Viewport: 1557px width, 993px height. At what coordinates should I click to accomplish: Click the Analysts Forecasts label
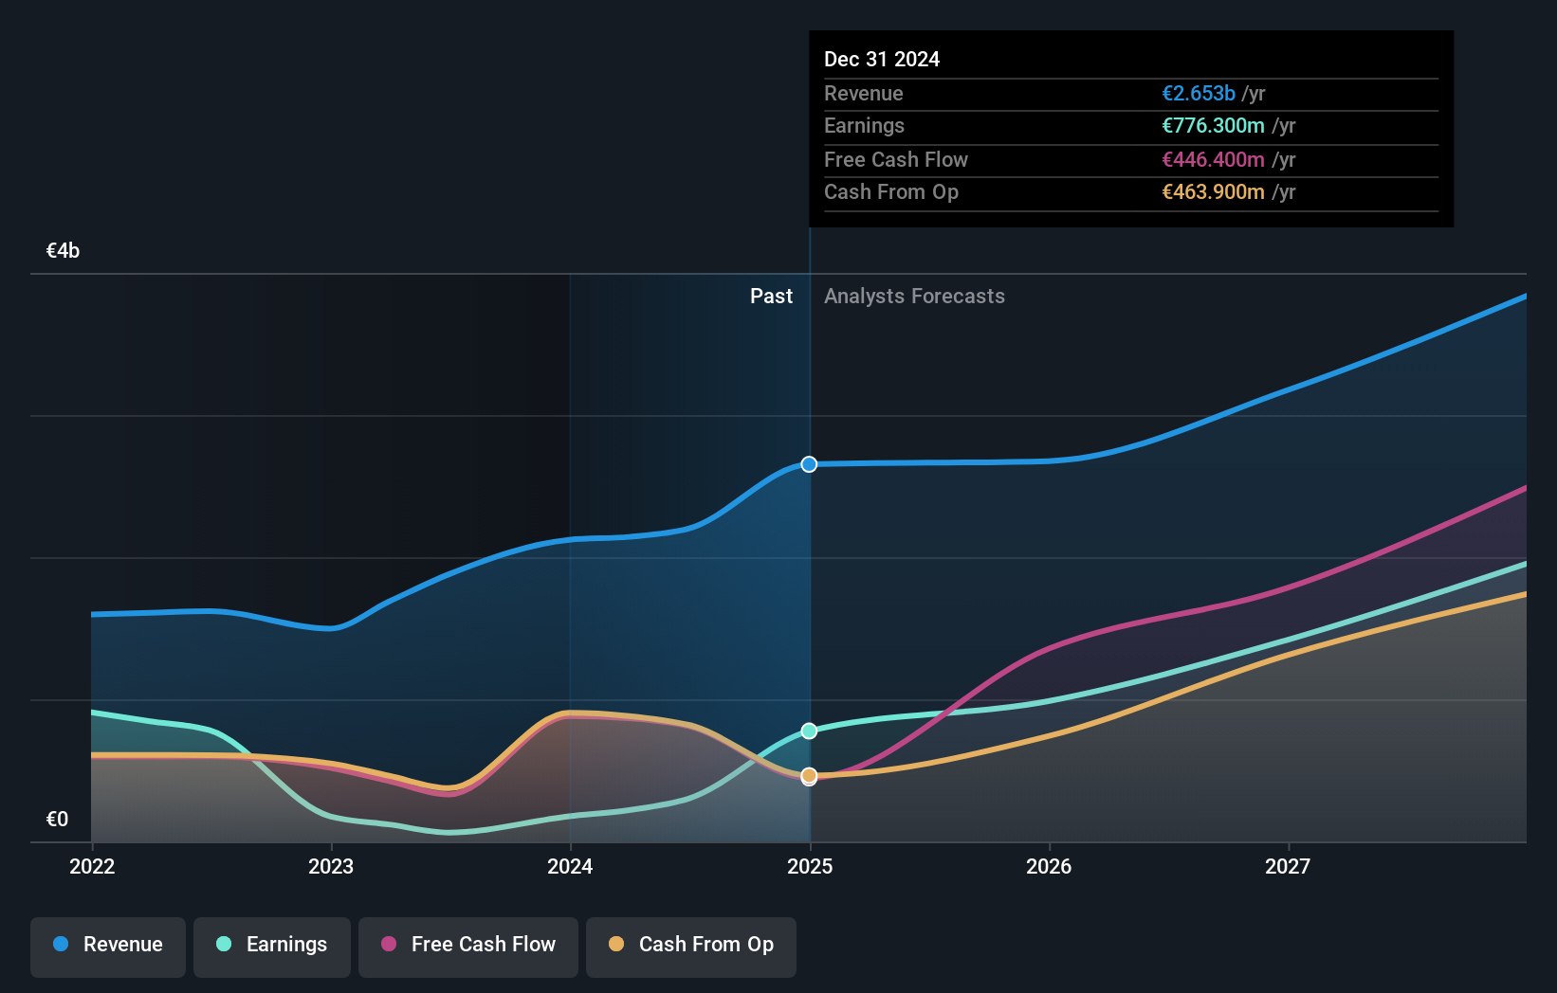[x=914, y=297]
